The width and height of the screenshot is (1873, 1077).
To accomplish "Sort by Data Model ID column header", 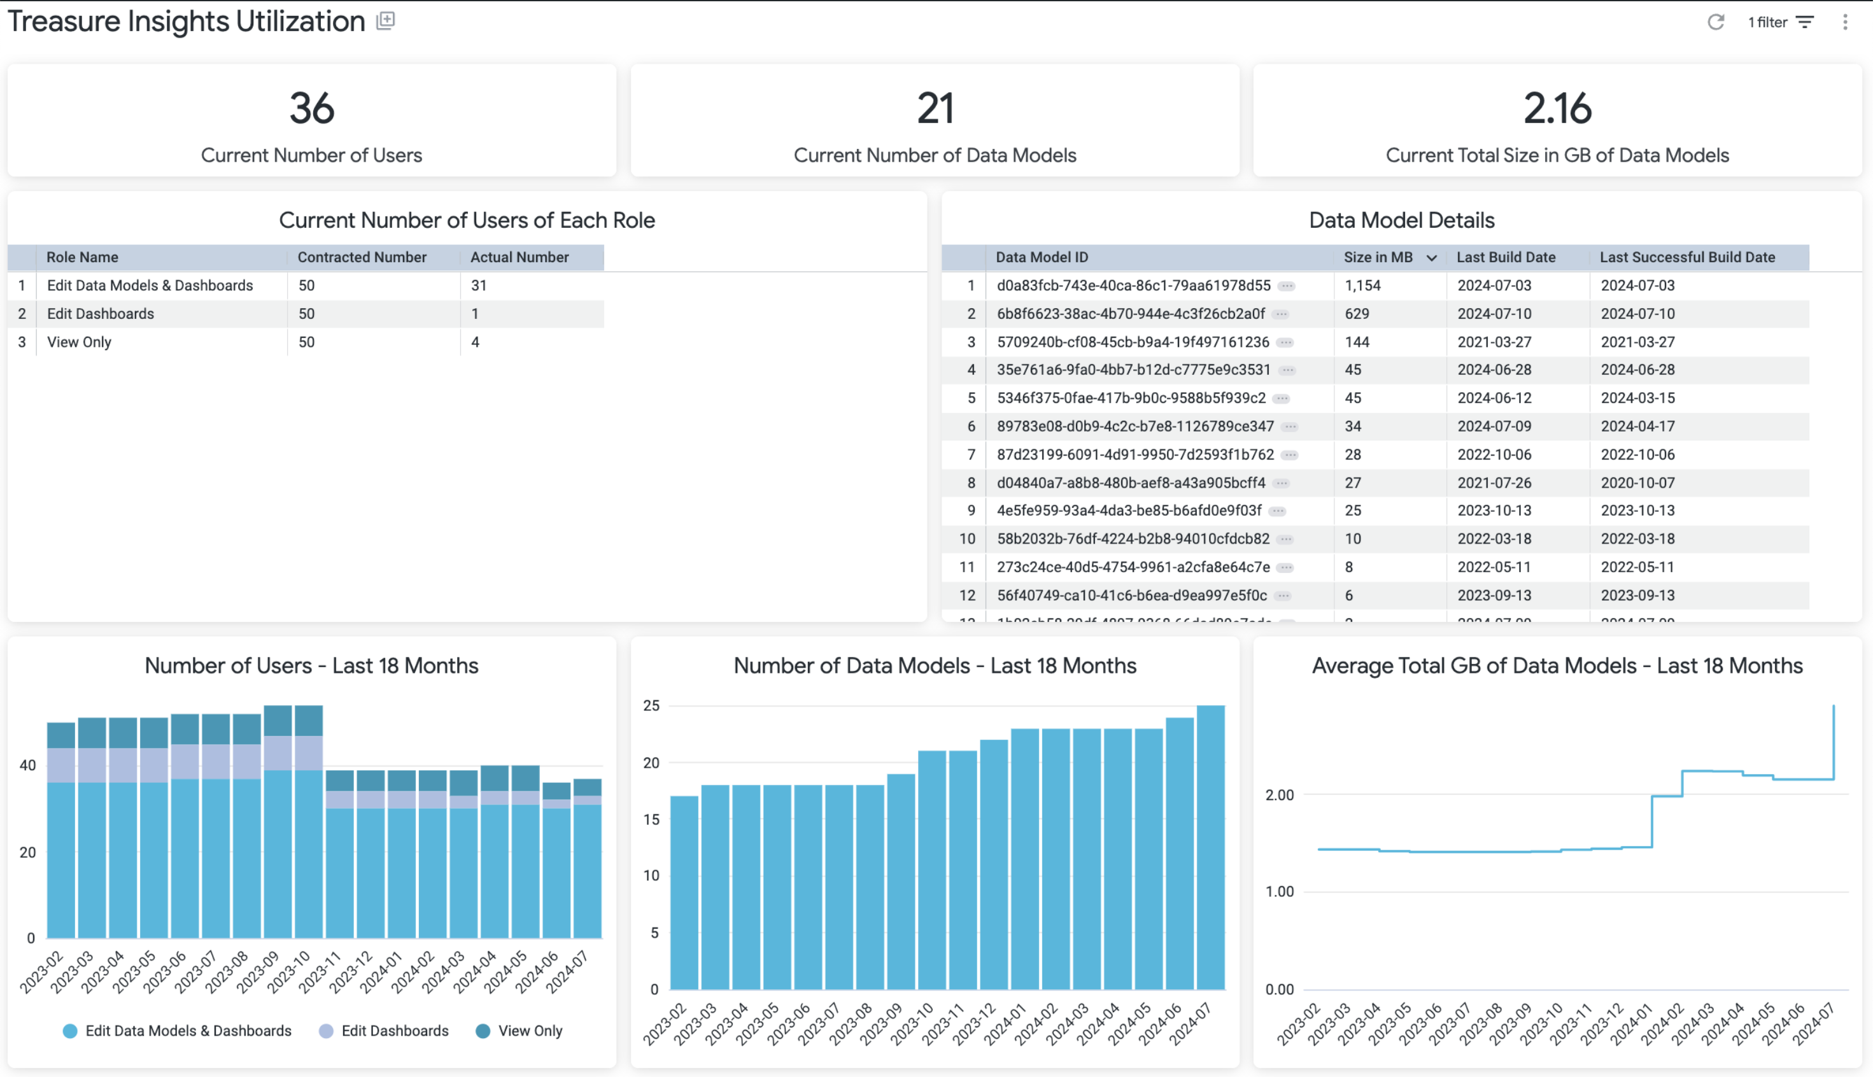I will pos(1041,257).
